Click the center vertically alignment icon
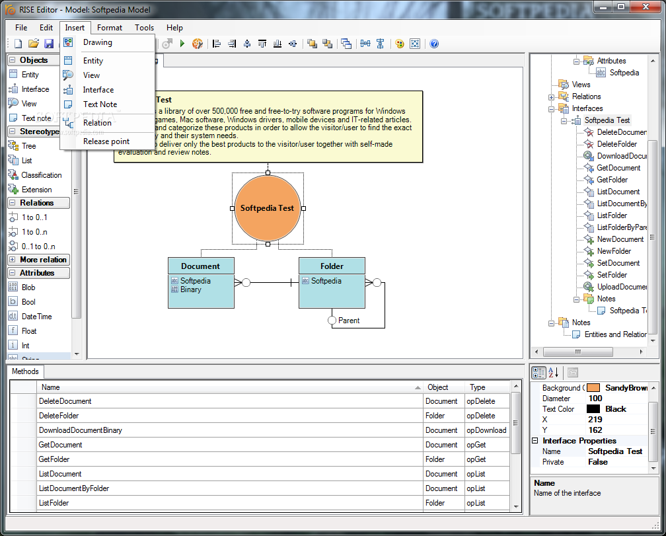Viewport: 666px width, 536px height. tap(293, 44)
